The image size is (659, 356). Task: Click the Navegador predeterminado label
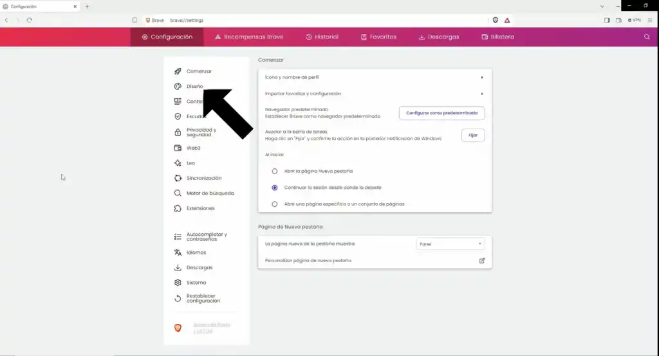296,110
